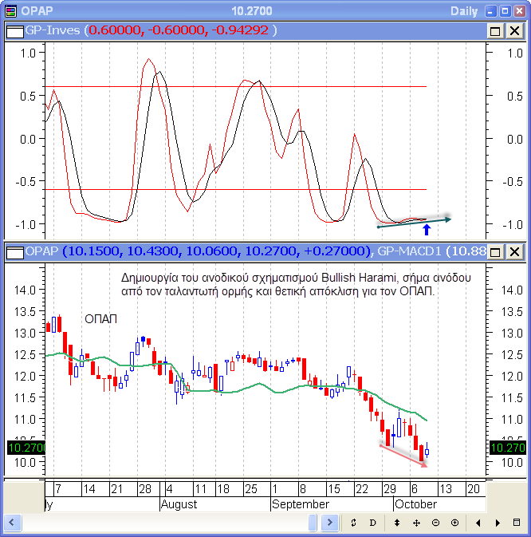Screen dimensions: 531x537
Task: Click the 'D' daily period button
Action: pyautogui.click(x=372, y=523)
